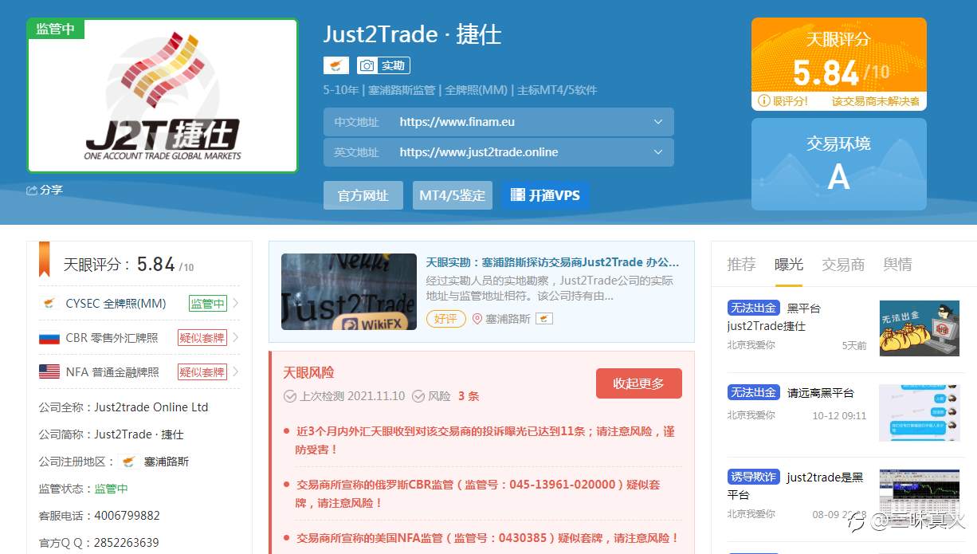Switch to the 舆情 tab
The width and height of the screenshot is (977, 554).
tap(897, 265)
